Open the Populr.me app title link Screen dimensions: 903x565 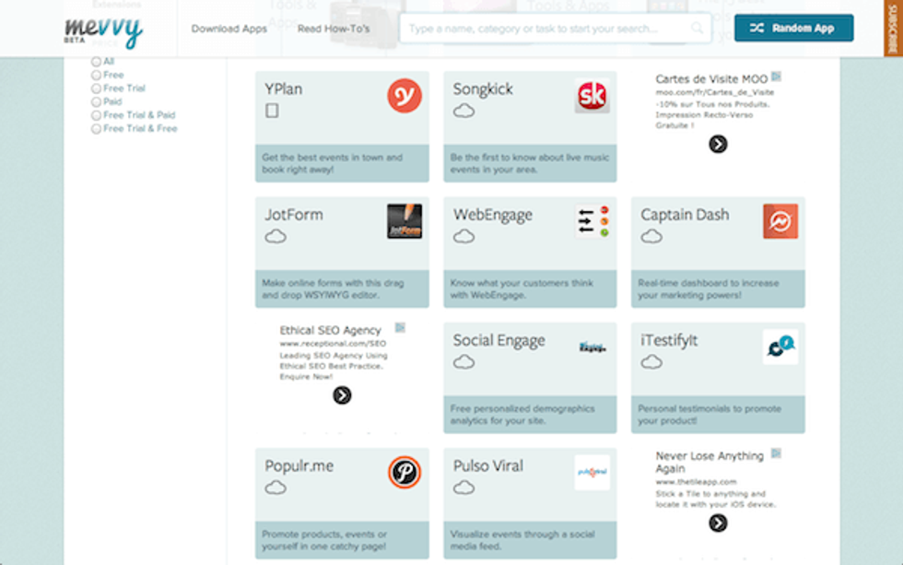tap(299, 466)
